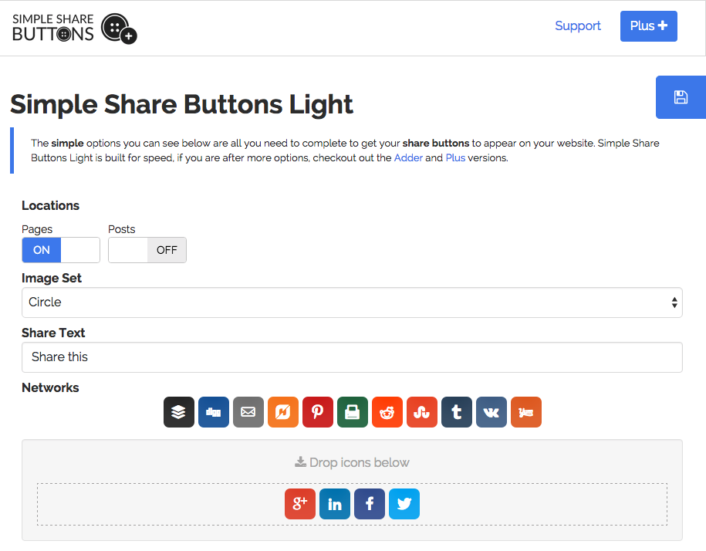The width and height of the screenshot is (706, 551).
Task: Select the VK network icon
Action: pos(491,412)
